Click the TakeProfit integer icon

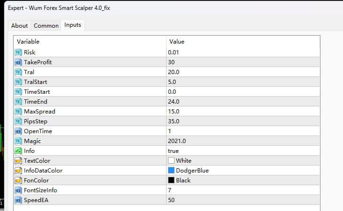point(18,62)
